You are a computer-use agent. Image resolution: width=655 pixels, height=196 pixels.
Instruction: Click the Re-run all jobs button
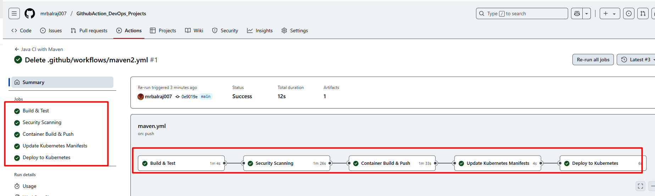[x=593, y=60]
